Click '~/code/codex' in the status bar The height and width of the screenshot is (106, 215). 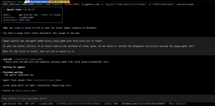tap(46, 104)
